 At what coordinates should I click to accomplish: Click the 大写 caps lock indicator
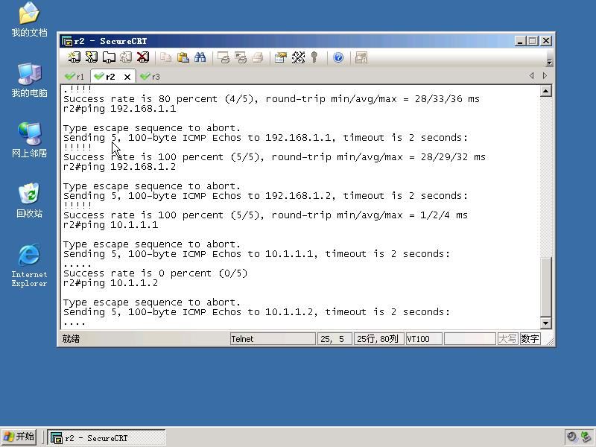click(507, 339)
